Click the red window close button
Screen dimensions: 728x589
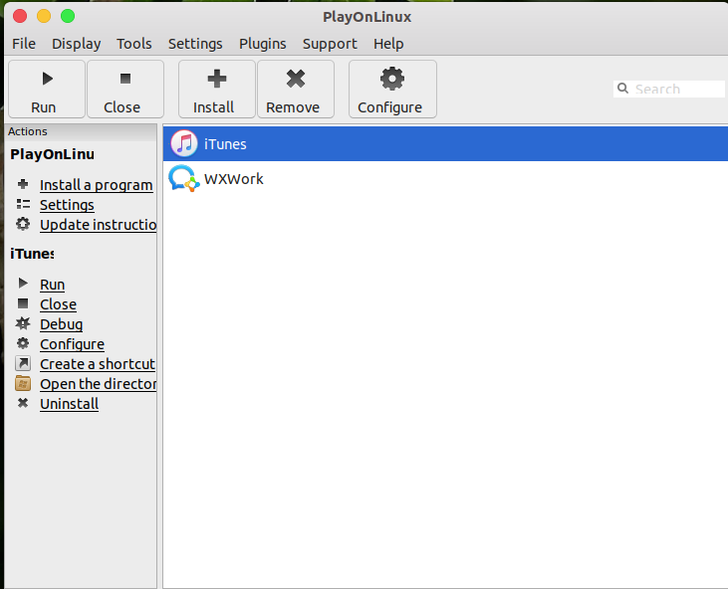[x=20, y=16]
